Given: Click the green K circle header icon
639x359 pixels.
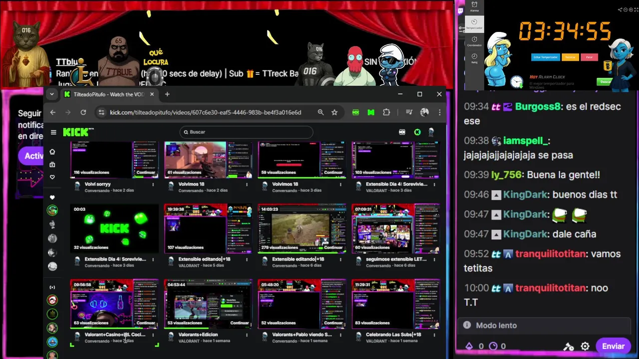Looking at the screenshot, I should coord(417,132).
